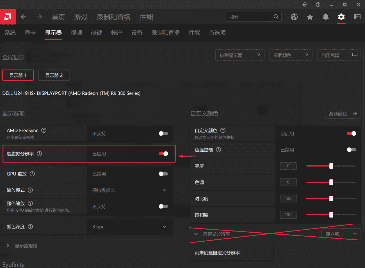Toggle the sidebar panel icon
Screen dimensions: 365x268
point(357,17)
